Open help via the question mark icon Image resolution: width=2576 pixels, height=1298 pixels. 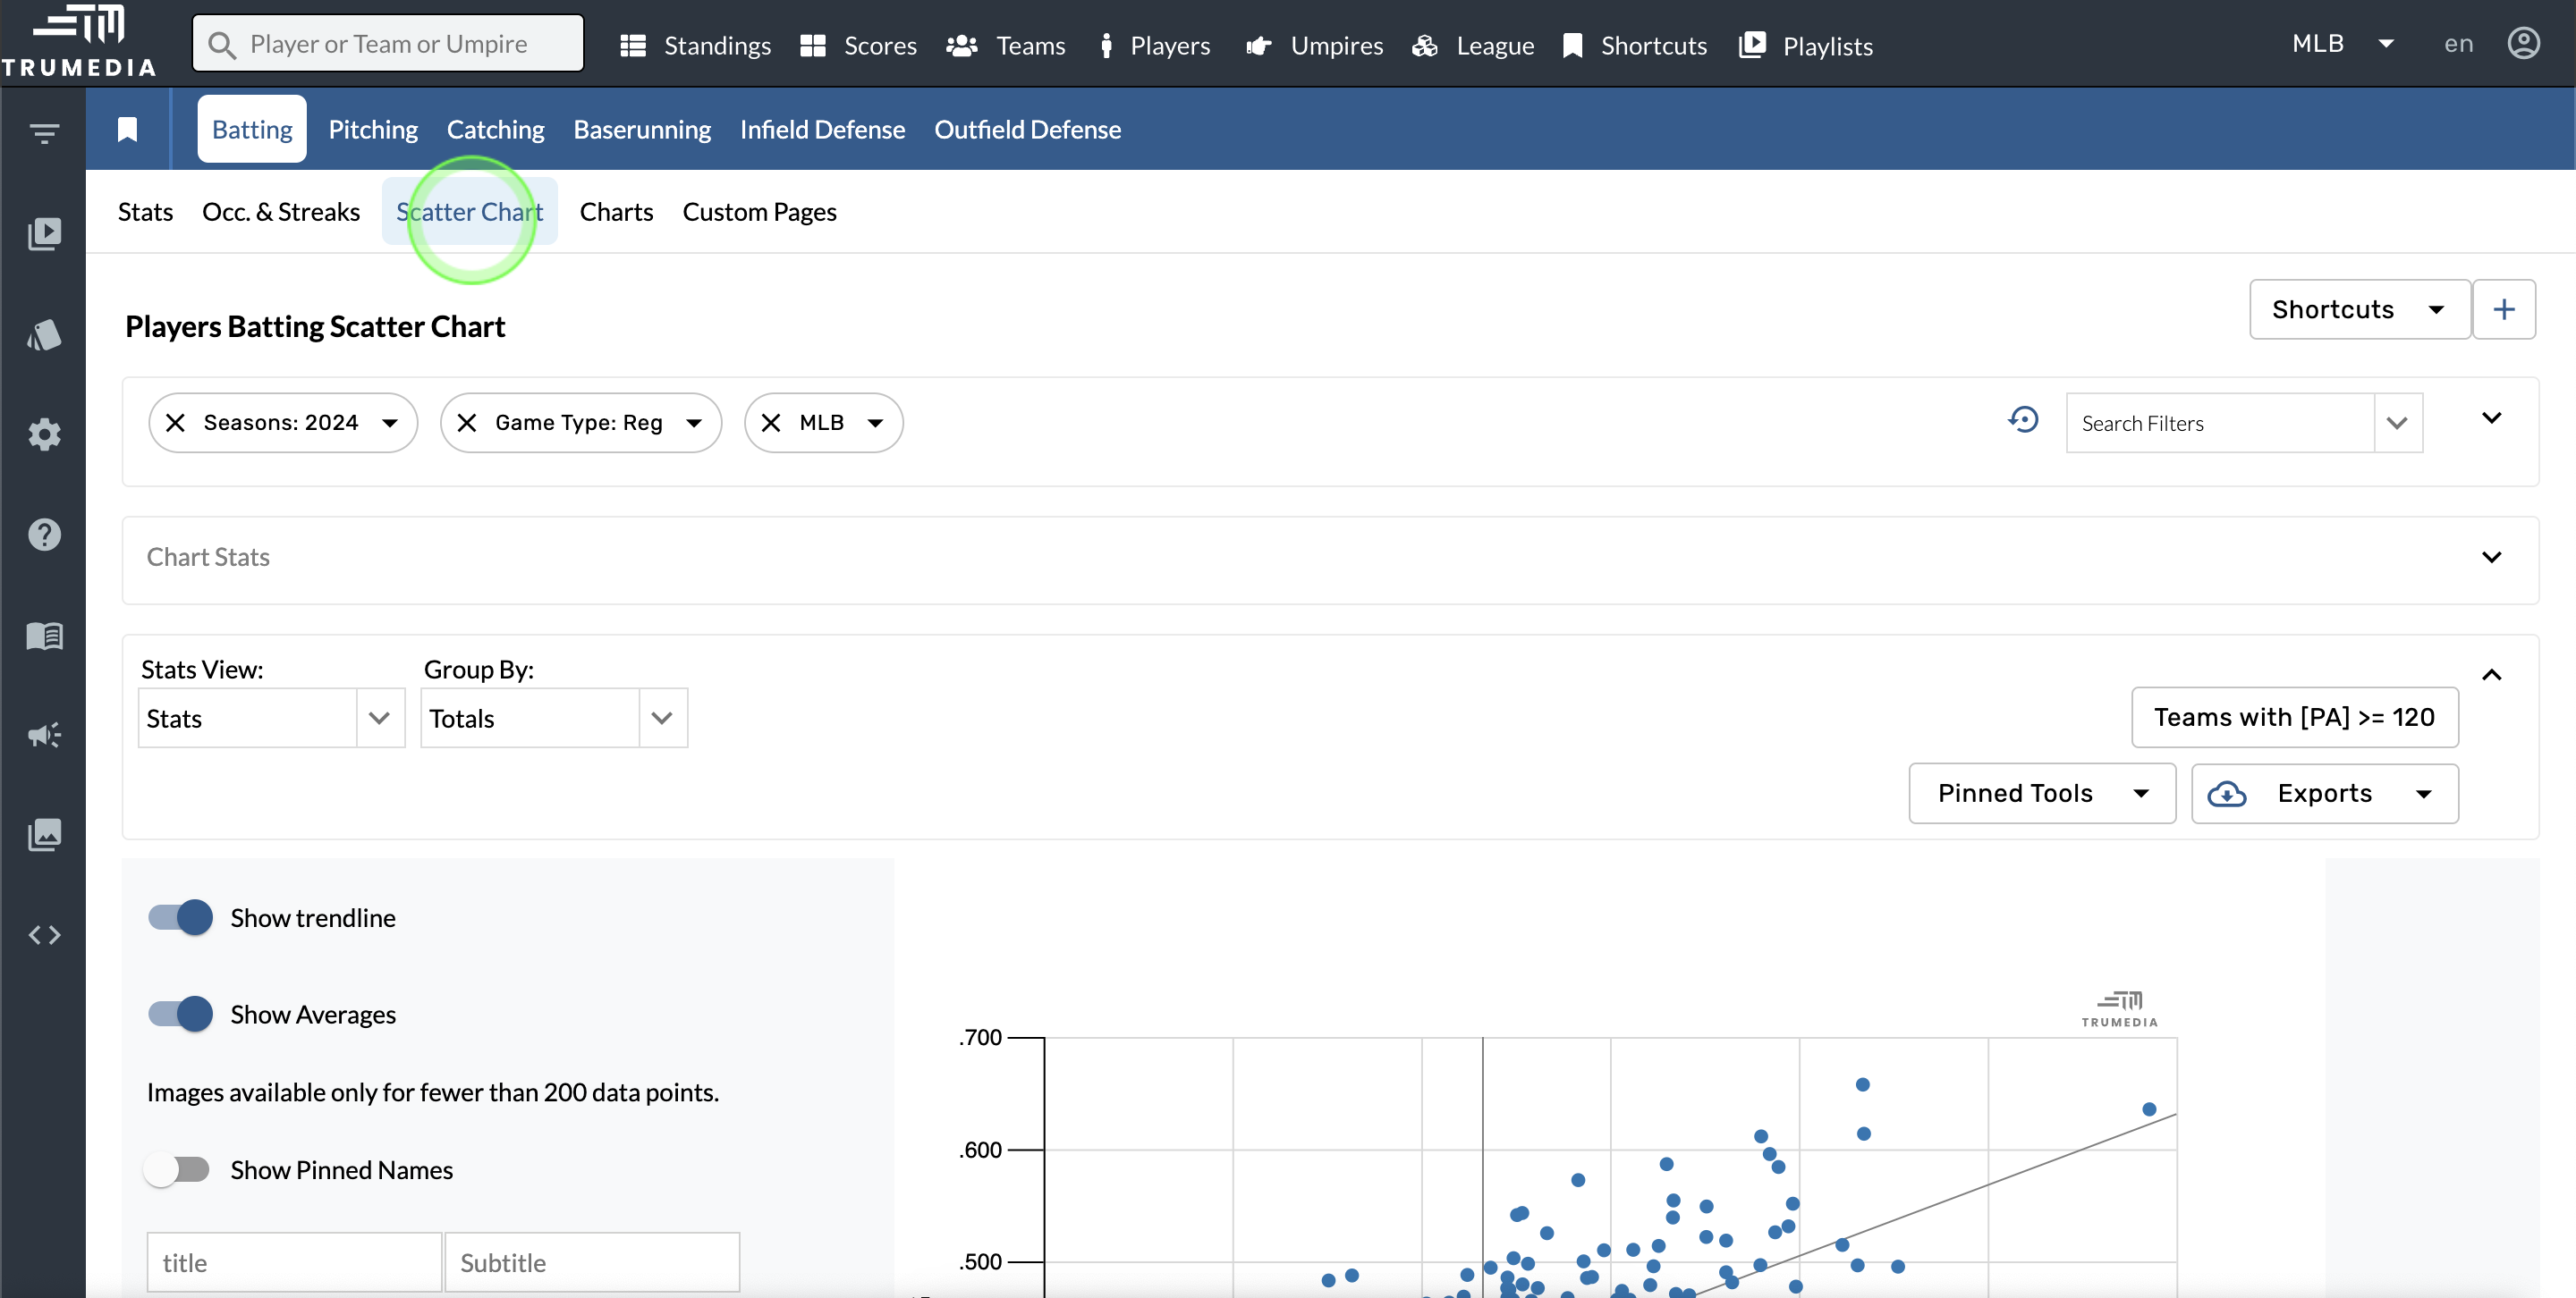pyautogui.click(x=45, y=534)
